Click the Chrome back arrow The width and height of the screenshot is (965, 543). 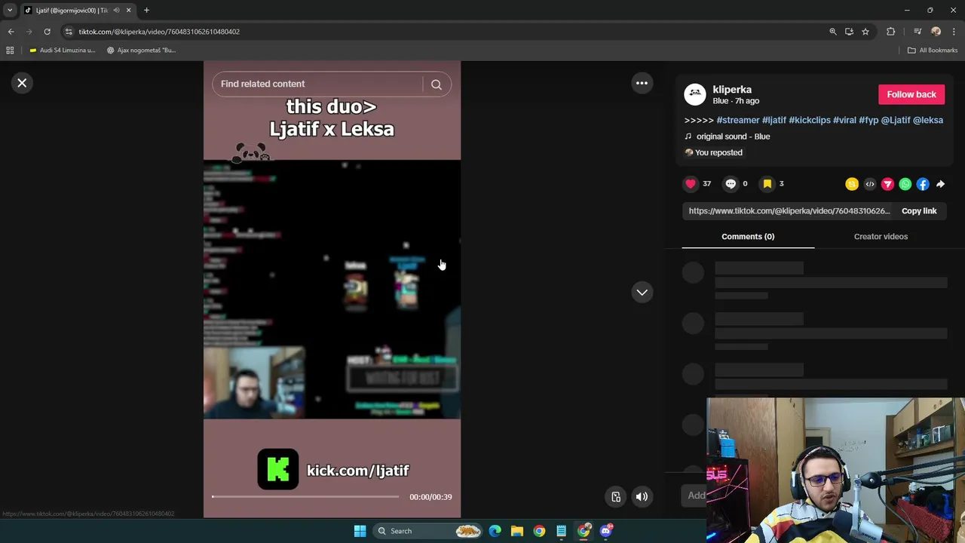click(11, 32)
